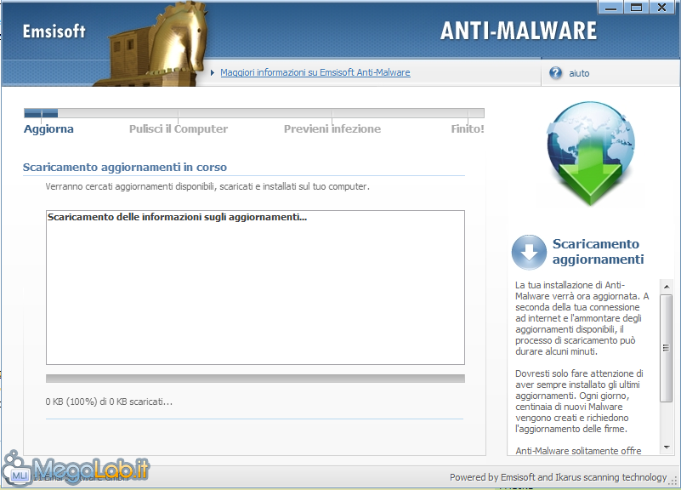The image size is (681, 490).
Task: Click the update log text box
Action: [255, 288]
